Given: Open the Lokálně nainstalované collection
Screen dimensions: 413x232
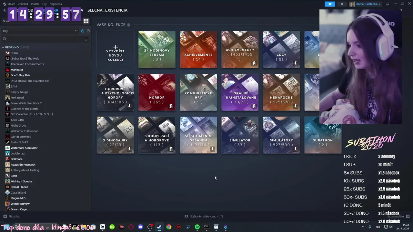Looking at the screenshot, I should (240, 92).
